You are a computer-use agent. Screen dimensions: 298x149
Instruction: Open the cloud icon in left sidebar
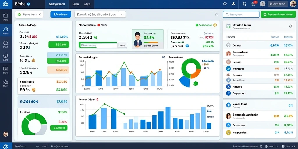(6, 82)
